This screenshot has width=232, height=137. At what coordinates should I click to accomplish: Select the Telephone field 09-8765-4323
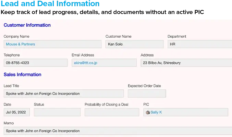(36, 63)
